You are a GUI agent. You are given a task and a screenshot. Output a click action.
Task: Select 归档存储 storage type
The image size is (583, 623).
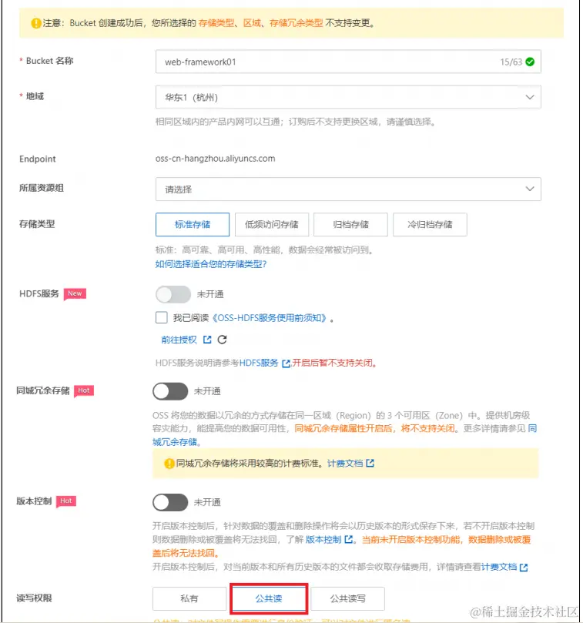pos(350,225)
